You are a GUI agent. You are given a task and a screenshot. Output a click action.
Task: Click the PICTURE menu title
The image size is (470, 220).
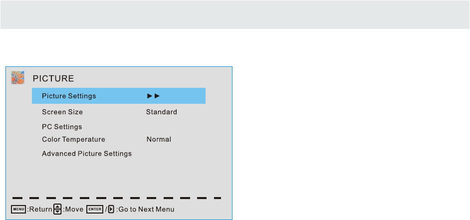53,78
